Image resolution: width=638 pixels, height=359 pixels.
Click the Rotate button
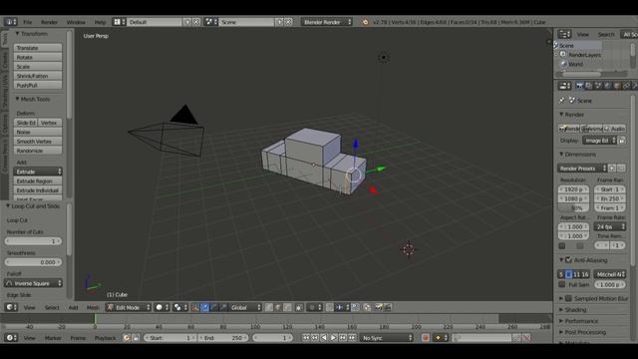point(38,57)
